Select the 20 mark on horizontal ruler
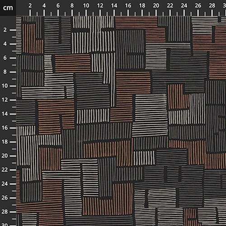This screenshot has height=226, width=226. coord(156,5)
